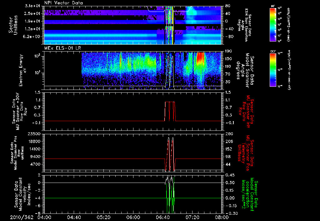320x221 pixels.
Task: Click the 206 telemetry tick label
Action: pos(228,141)
